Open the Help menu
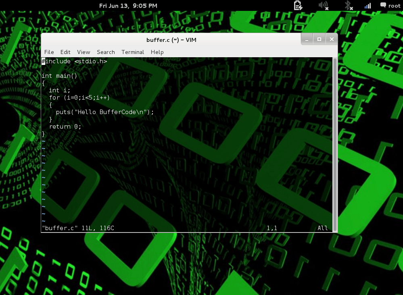 click(x=157, y=52)
